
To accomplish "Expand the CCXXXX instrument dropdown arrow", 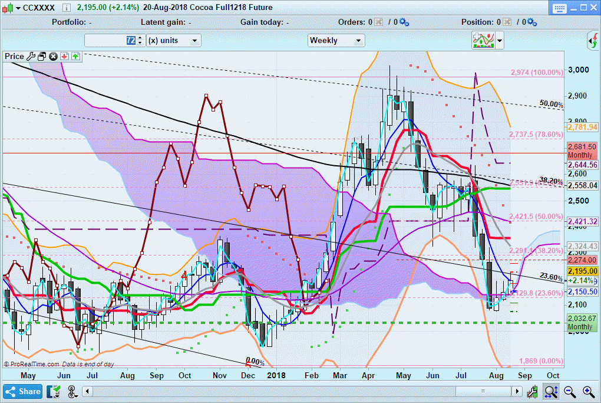I will 18,8.
